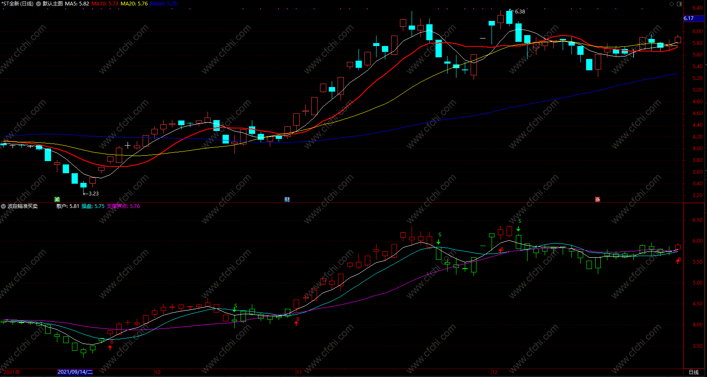Click the MA5: 5.82 value
The image size is (707, 377).
[77, 4]
